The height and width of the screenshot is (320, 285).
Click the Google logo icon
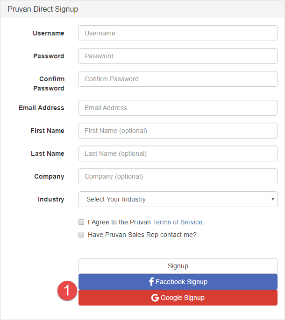pyautogui.click(x=155, y=298)
